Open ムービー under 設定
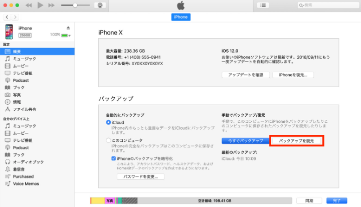Viewport: 361px width, 207px height. click(x=37, y=66)
